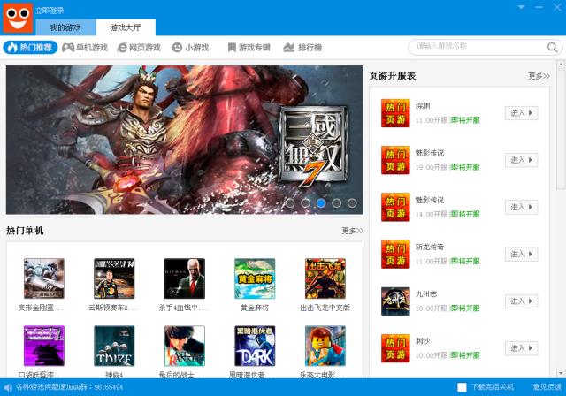
Task: Click the magnifier search icon
Action: 552,47
